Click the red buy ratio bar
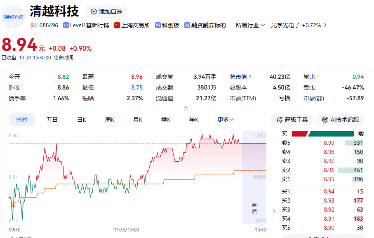Viewport: 374px width, 238px height. [x=300, y=134]
